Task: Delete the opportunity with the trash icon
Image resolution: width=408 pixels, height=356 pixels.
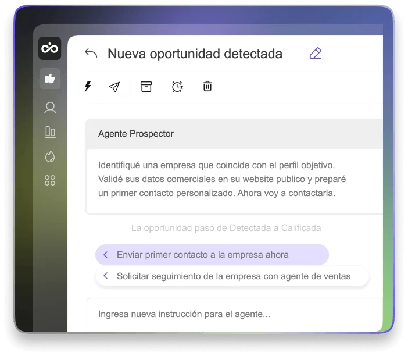Action: tap(207, 86)
